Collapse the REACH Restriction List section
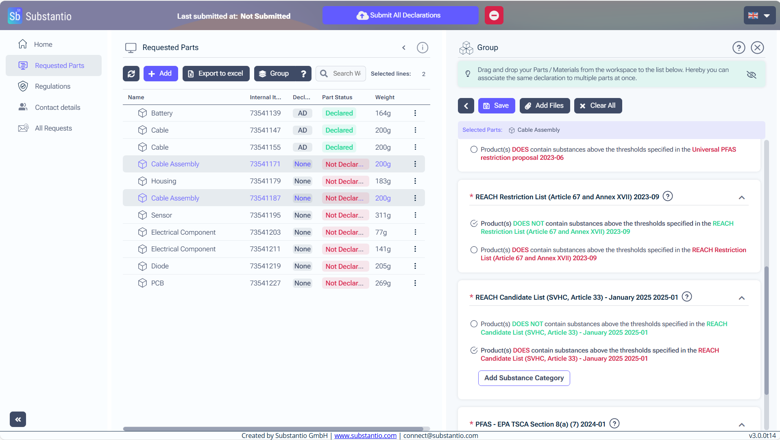Viewport: 780px width, 440px height. point(741,198)
